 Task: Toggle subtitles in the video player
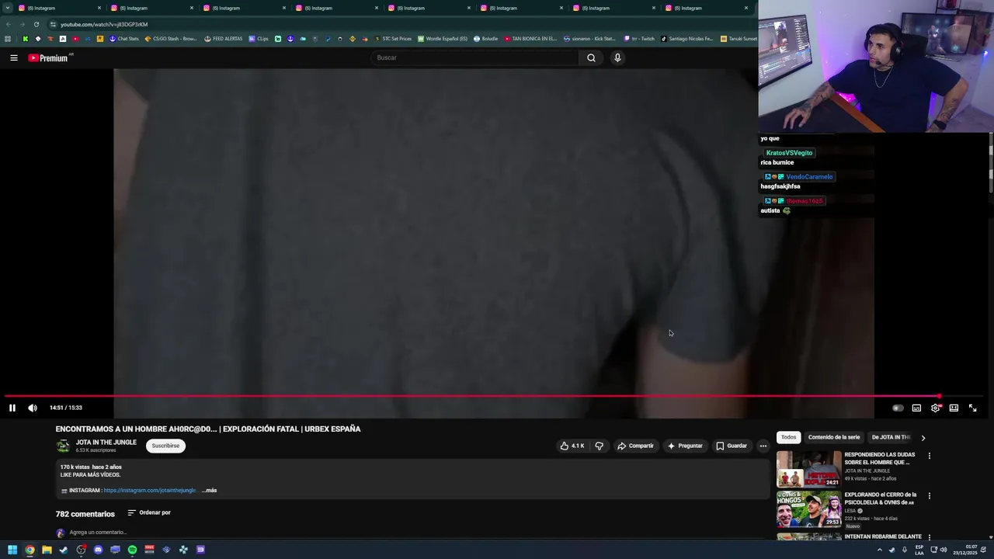click(916, 408)
